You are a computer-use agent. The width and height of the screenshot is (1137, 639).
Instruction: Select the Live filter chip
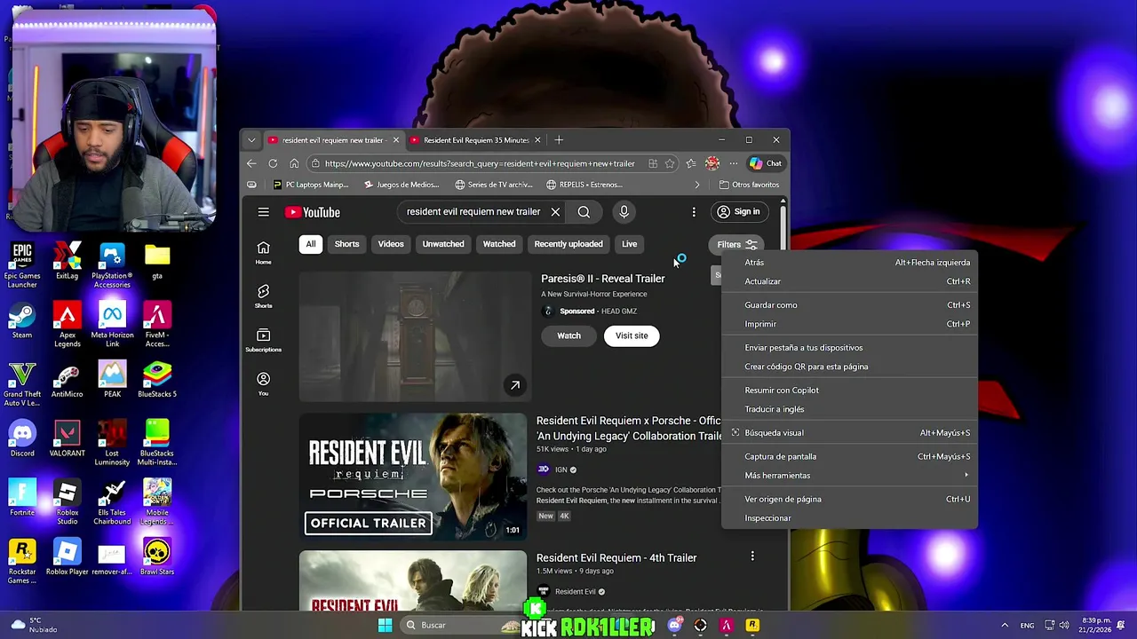click(x=629, y=244)
